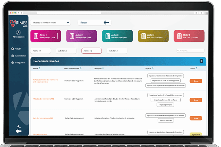Viewport: 221px width, 147px height.
Task: Click the browser share icon
Action: coord(196,13)
